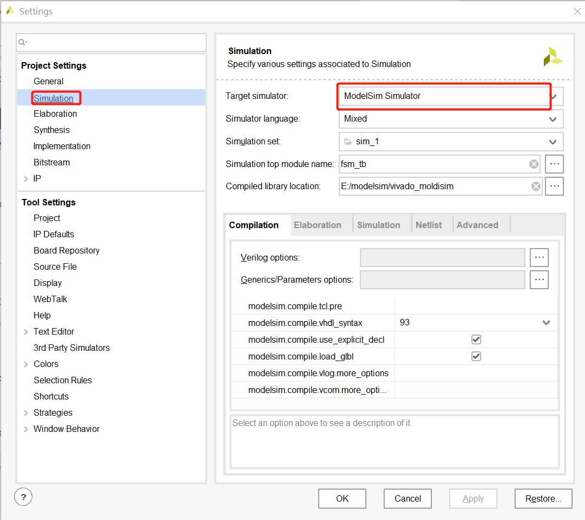Click the OK button
The height and width of the screenshot is (520, 585).
pyautogui.click(x=342, y=498)
